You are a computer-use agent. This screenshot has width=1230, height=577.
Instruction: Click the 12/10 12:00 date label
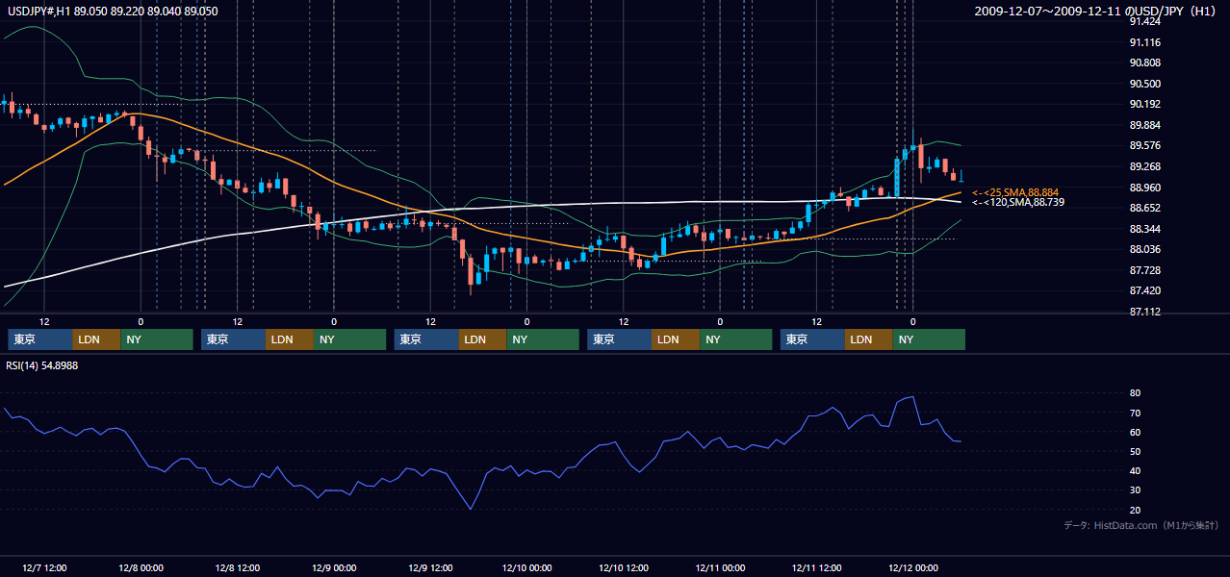pos(623,567)
